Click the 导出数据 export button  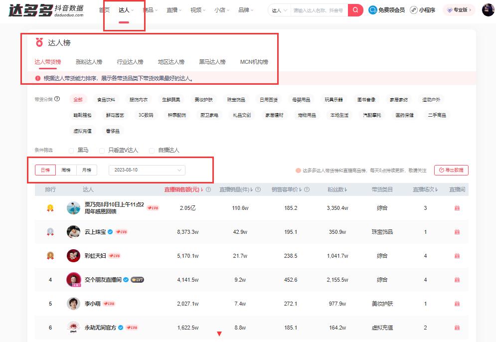pos(452,170)
